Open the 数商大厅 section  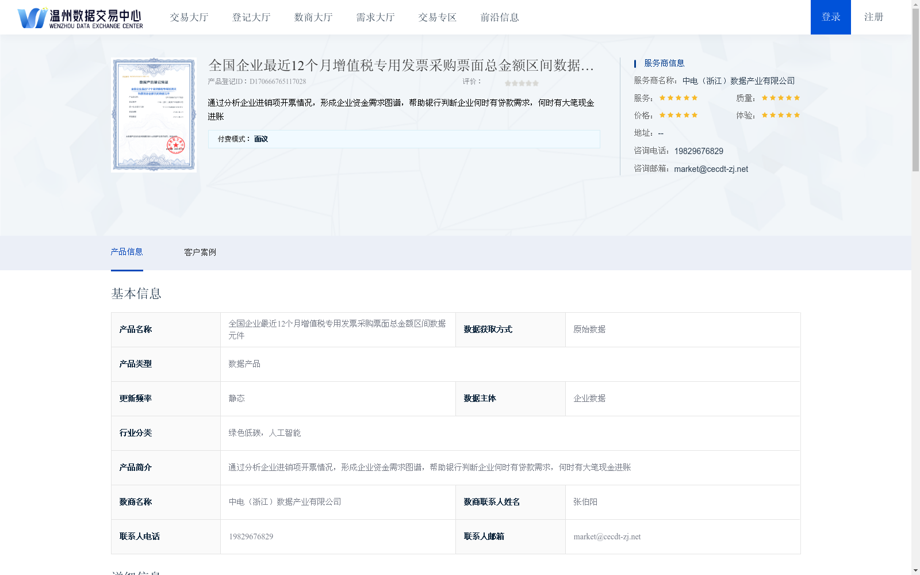coord(313,17)
